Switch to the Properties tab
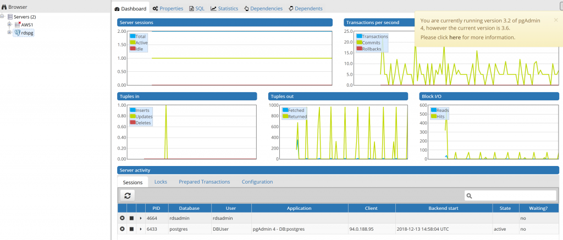563x240 pixels. pos(168,8)
